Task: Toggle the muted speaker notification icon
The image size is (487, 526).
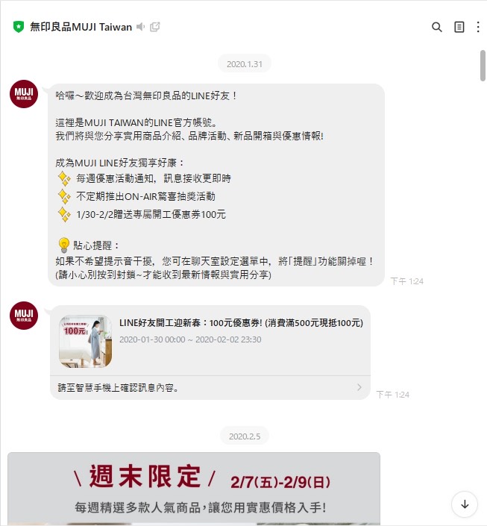Action: pos(140,27)
